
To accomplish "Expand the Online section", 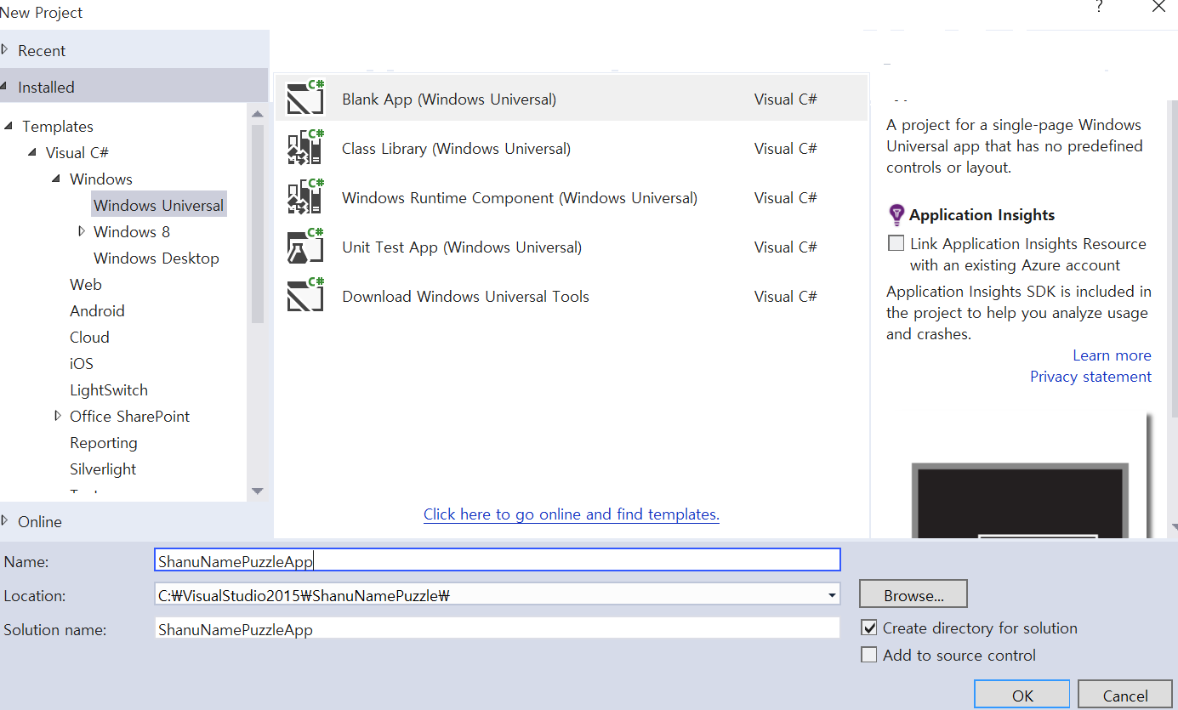I will pyautogui.click(x=5, y=520).
